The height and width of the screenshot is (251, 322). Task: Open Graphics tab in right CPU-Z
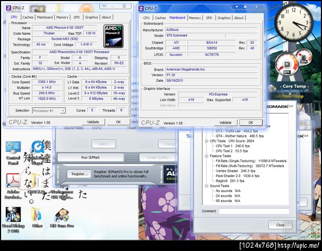224,18
